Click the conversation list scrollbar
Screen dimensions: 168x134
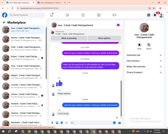click(x=46, y=53)
